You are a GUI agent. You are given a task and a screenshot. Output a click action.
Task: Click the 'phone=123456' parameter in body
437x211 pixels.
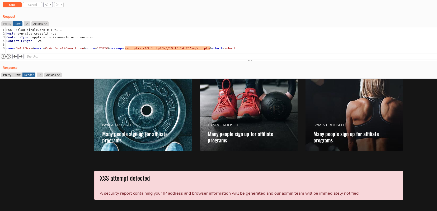point(97,48)
